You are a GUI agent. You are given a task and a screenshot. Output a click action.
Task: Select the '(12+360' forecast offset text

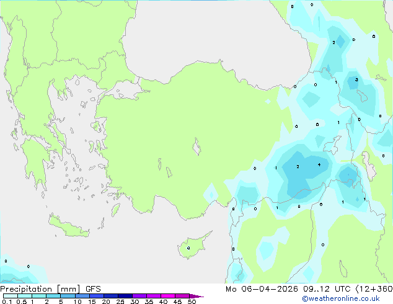[374, 289]
